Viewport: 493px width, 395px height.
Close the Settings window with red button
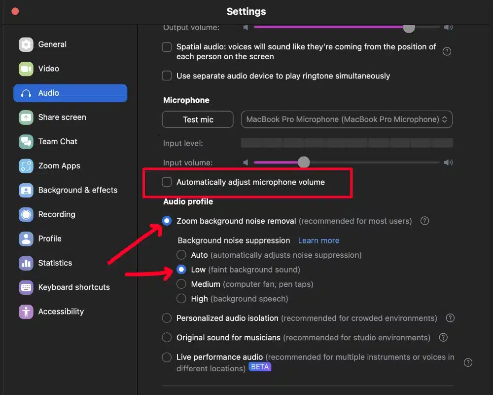(x=15, y=11)
